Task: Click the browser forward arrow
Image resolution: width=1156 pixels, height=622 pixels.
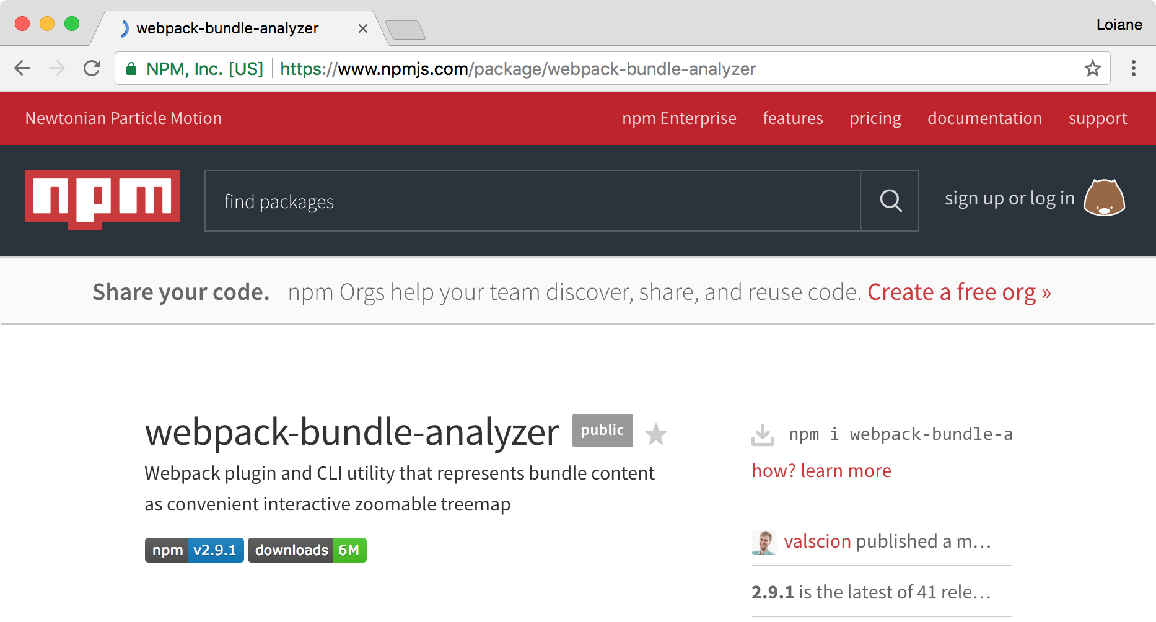Action: 57,68
